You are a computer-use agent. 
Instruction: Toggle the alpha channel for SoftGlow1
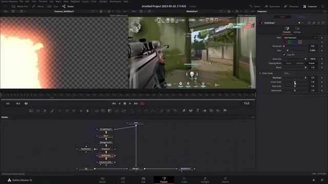click(300, 42)
